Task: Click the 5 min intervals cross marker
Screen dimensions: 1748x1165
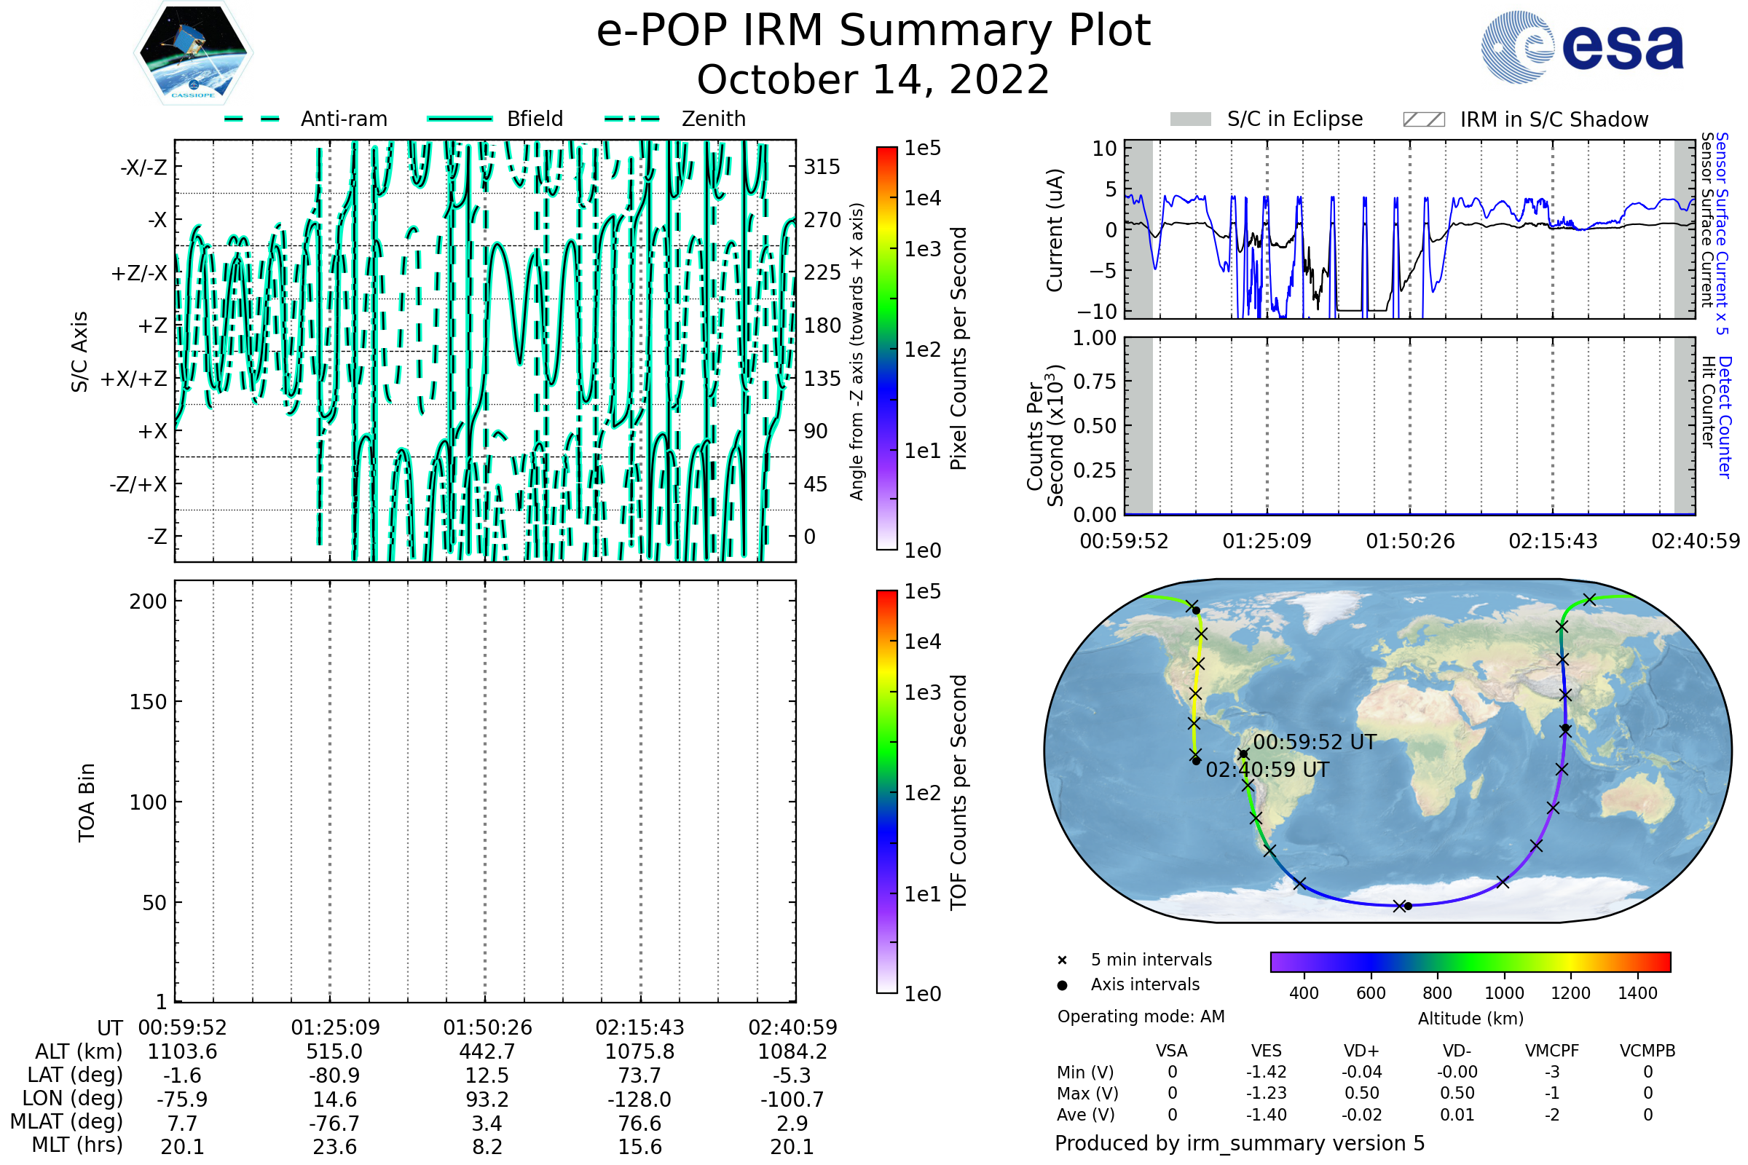Action: click(1062, 960)
